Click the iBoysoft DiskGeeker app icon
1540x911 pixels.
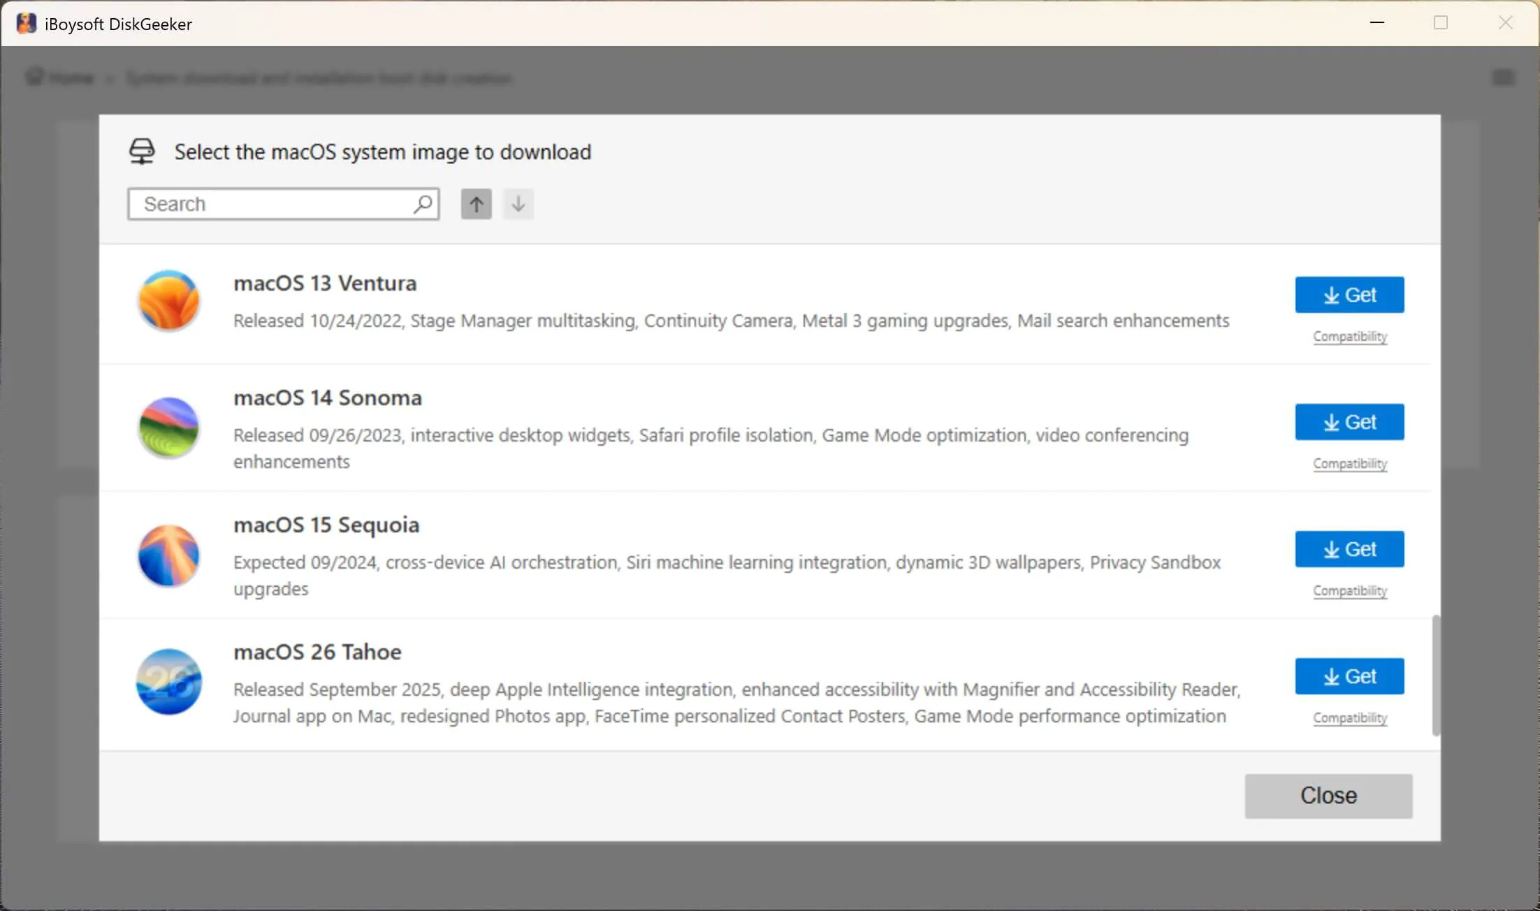pyautogui.click(x=26, y=23)
